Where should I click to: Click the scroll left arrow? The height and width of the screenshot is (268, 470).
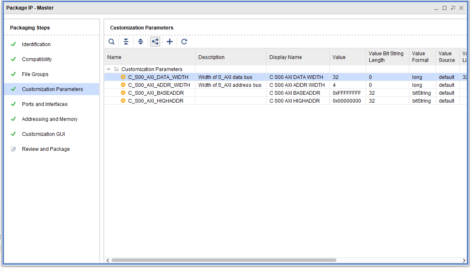[x=108, y=260]
